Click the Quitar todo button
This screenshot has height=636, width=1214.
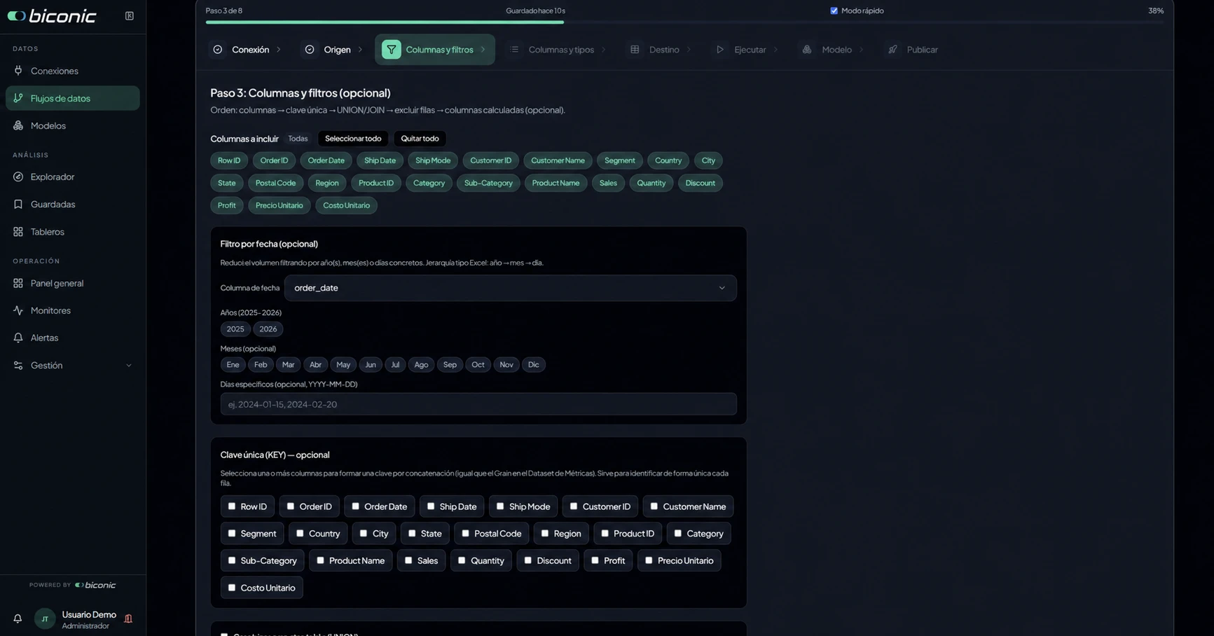(420, 139)
